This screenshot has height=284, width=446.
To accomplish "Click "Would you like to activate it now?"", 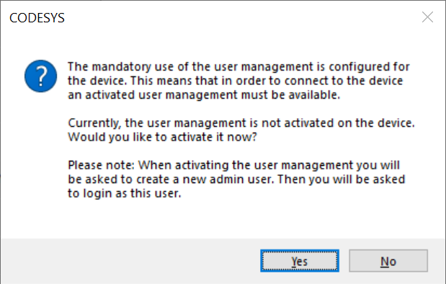I will coord(162,137).
